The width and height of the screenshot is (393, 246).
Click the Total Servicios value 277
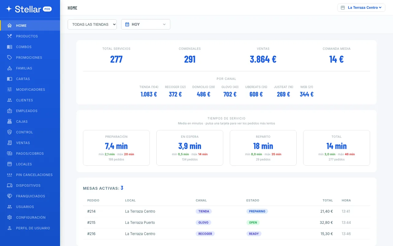coord(116,59)
